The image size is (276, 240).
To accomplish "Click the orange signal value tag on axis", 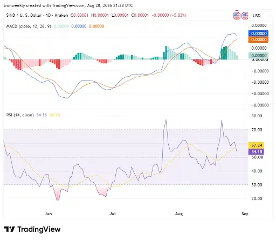I will [x=258, y=39].
